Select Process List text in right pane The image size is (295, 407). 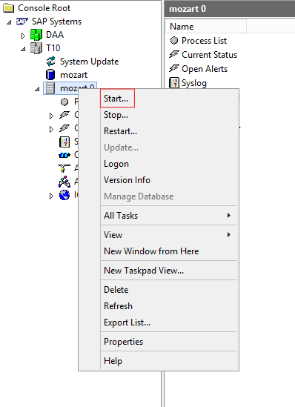[204, 41]
